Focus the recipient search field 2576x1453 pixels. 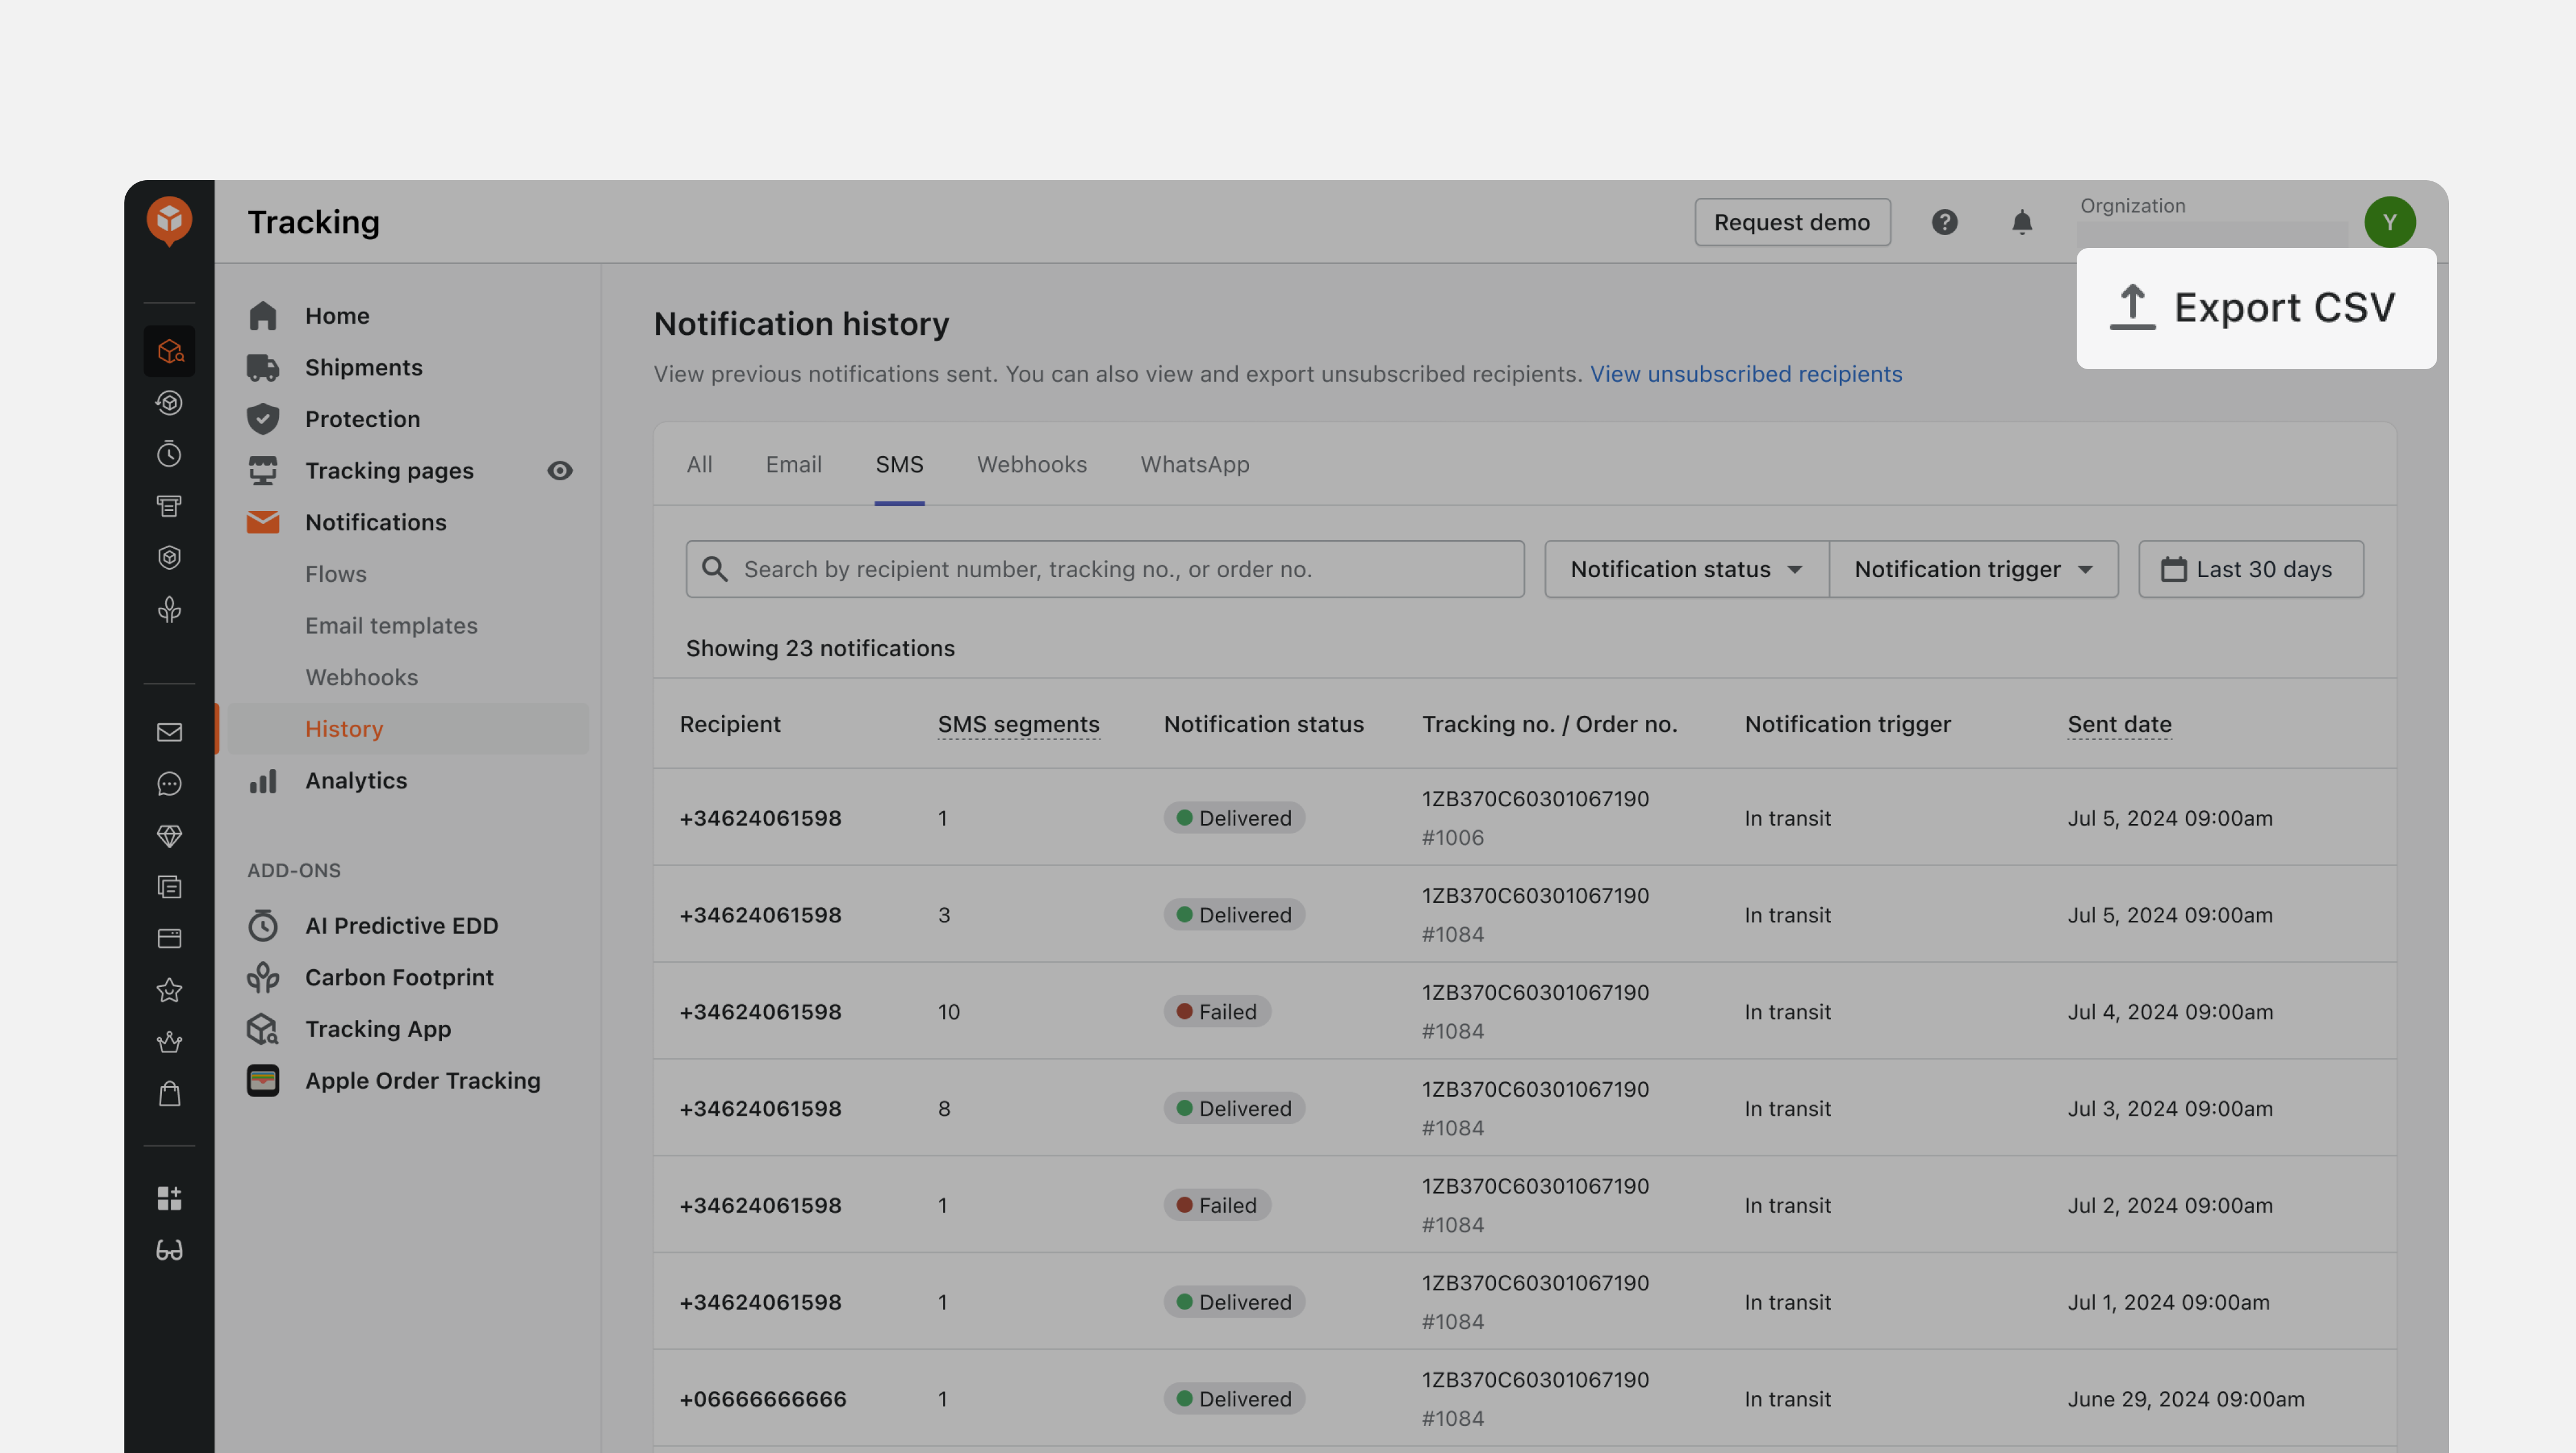(1104, 569)
